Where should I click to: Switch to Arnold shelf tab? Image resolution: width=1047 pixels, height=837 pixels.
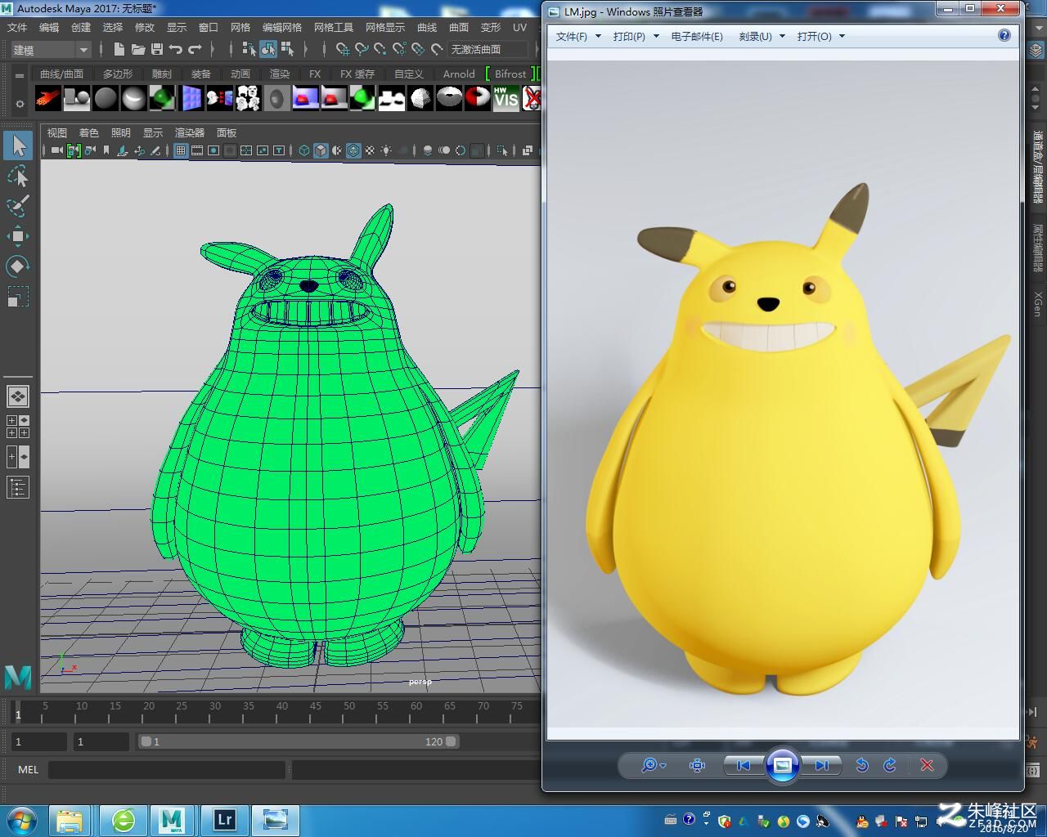459,74
